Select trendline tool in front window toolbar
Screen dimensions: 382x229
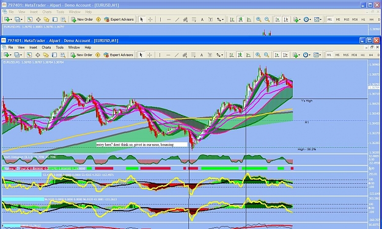(x=177, y=55)
